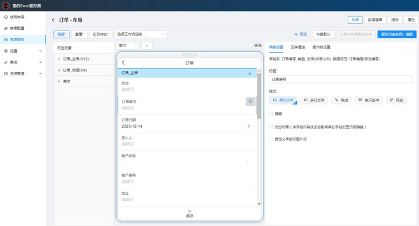Open the 简约 style dropdown
This screenshot has height=226, width=419.
pos(127,45)
